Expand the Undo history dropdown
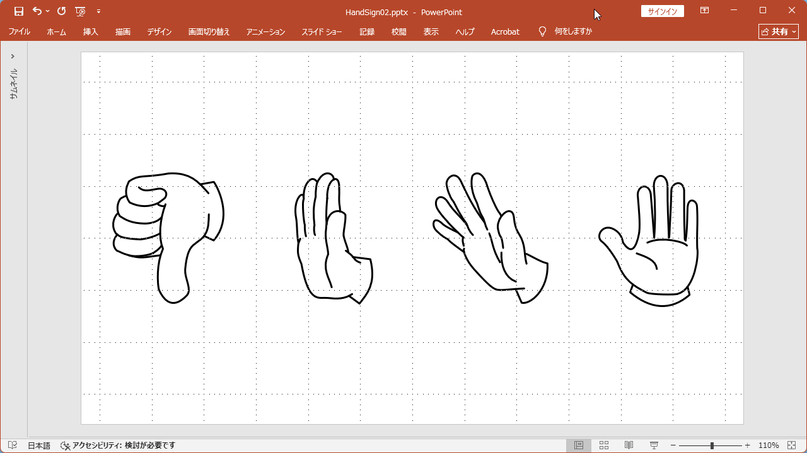807x453 pixels. (47, 11)
